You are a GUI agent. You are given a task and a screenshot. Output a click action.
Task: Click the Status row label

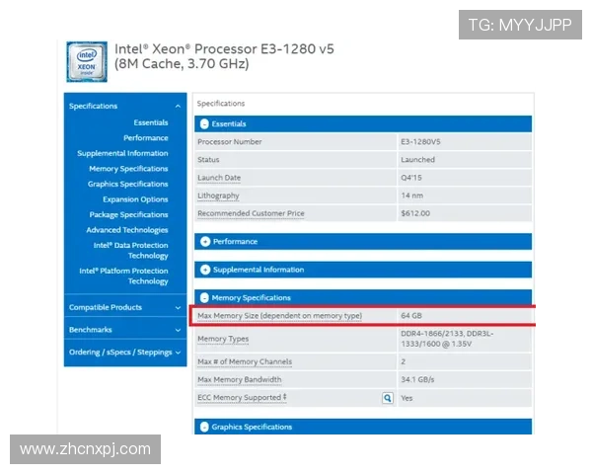coord(208,160)
